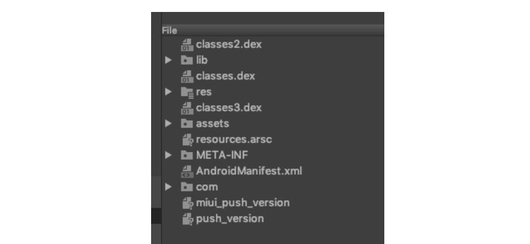The image size is (530, 244).
Task: Select the AndroidManifest.xml entry
Action: tap(249, 172)
